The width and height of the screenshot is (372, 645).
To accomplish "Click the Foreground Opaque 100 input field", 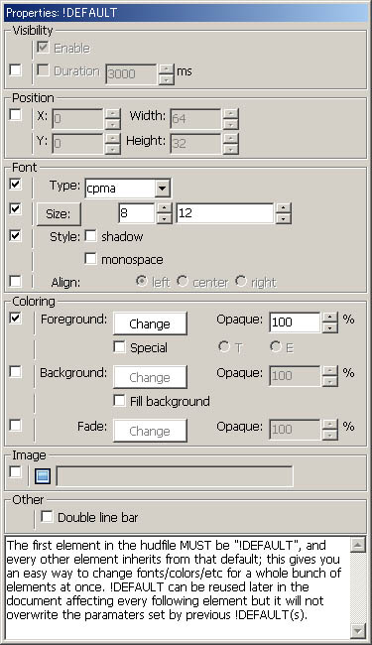I will pos(295,322).
